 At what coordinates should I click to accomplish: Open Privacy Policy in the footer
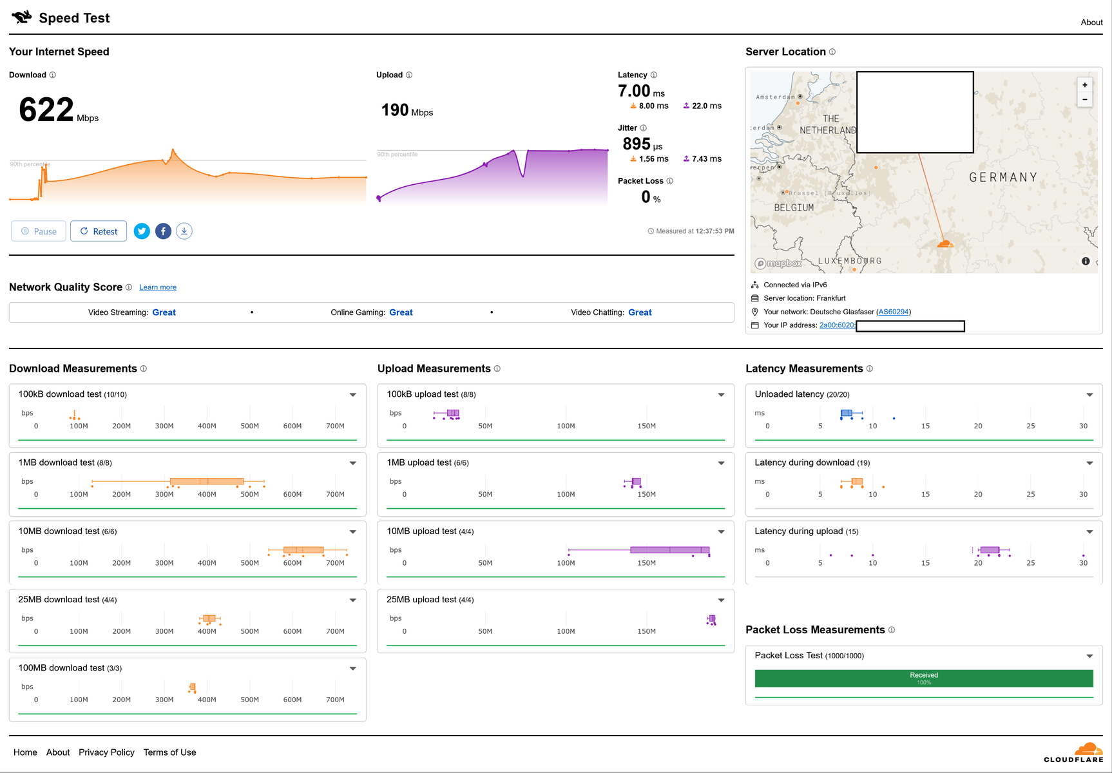point(106,752)
